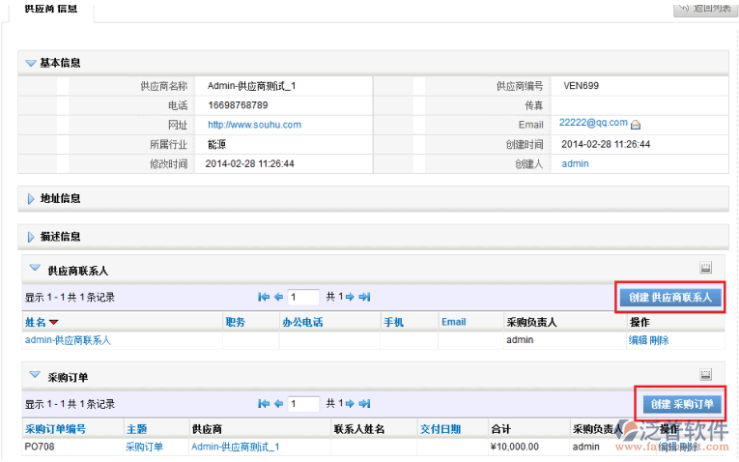Click the panel icon at right of 供应商联系人 header

[705, 268]
